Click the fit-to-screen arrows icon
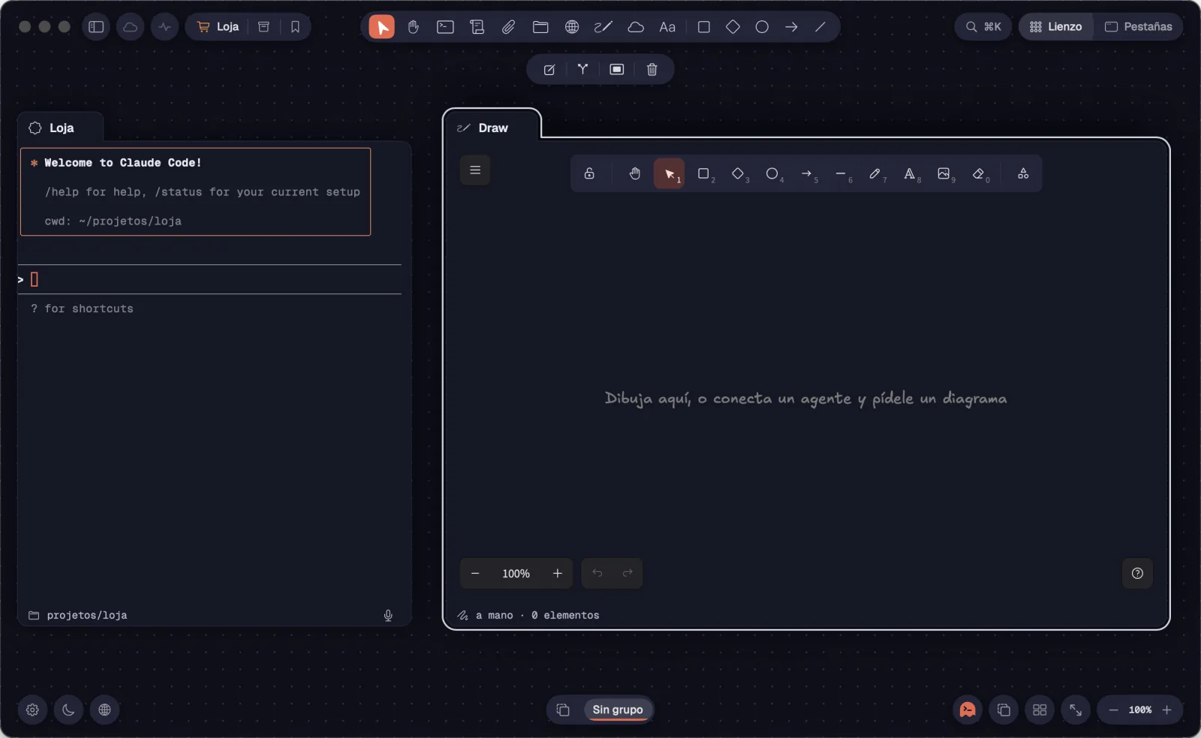Screen dimensions: 1201x738 (1076, 710)
